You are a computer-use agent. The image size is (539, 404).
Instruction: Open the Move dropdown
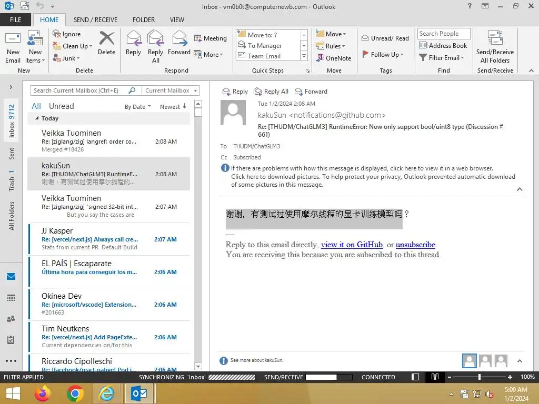point(331,34)
